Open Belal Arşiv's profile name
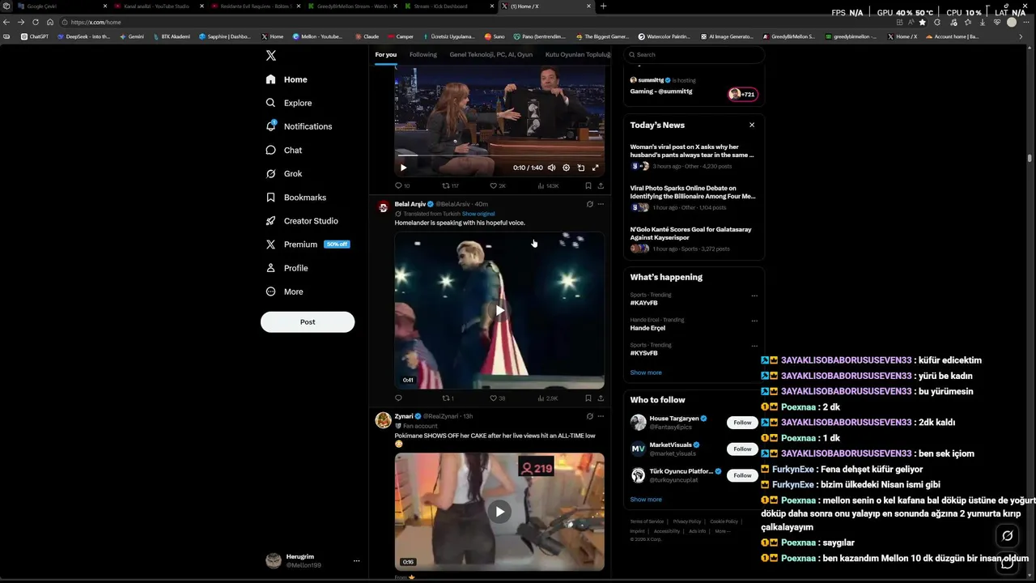1036x583 pixels. click(x=410, y=204)
